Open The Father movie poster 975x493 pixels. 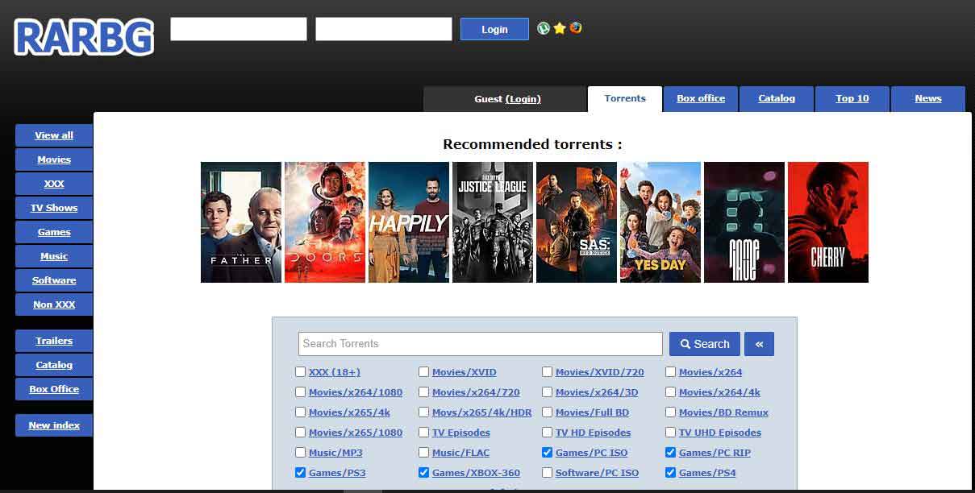click(241, 222)
